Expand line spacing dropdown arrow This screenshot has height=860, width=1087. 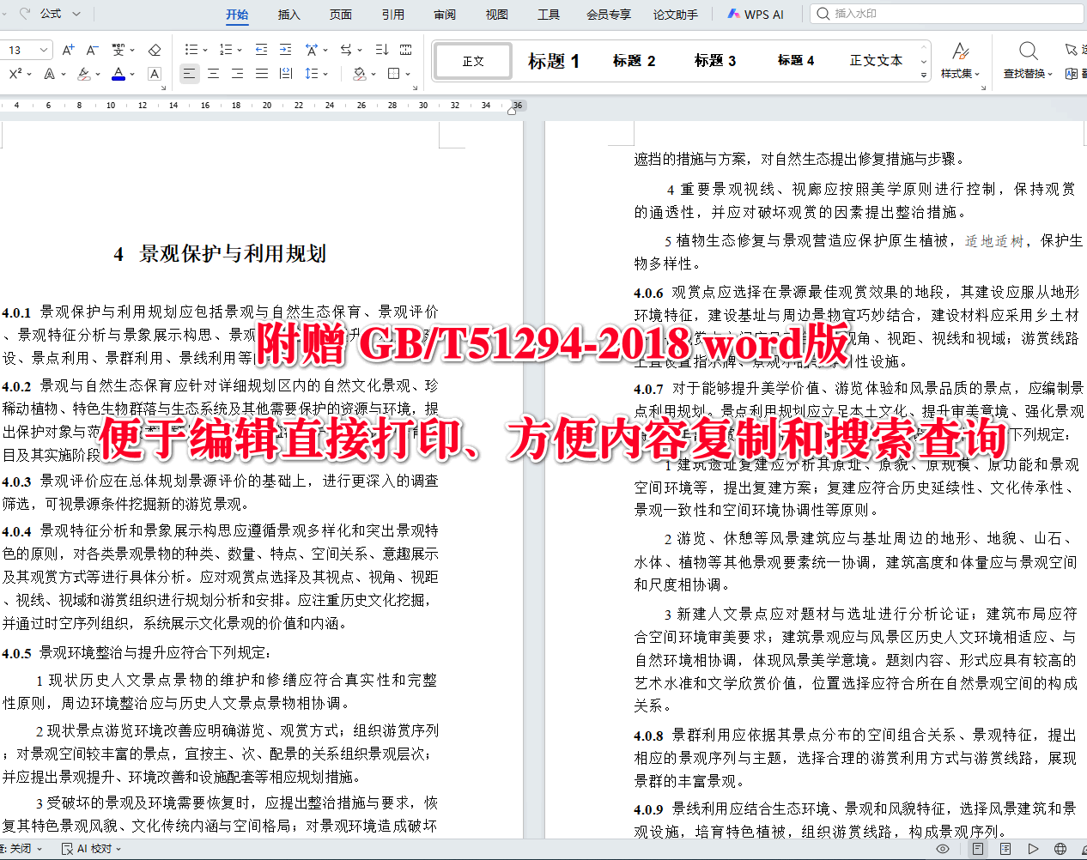pos(325,74)
